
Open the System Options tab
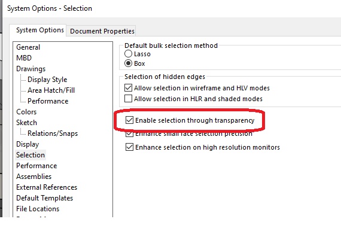pyautogui.click(x=40, y=30)
